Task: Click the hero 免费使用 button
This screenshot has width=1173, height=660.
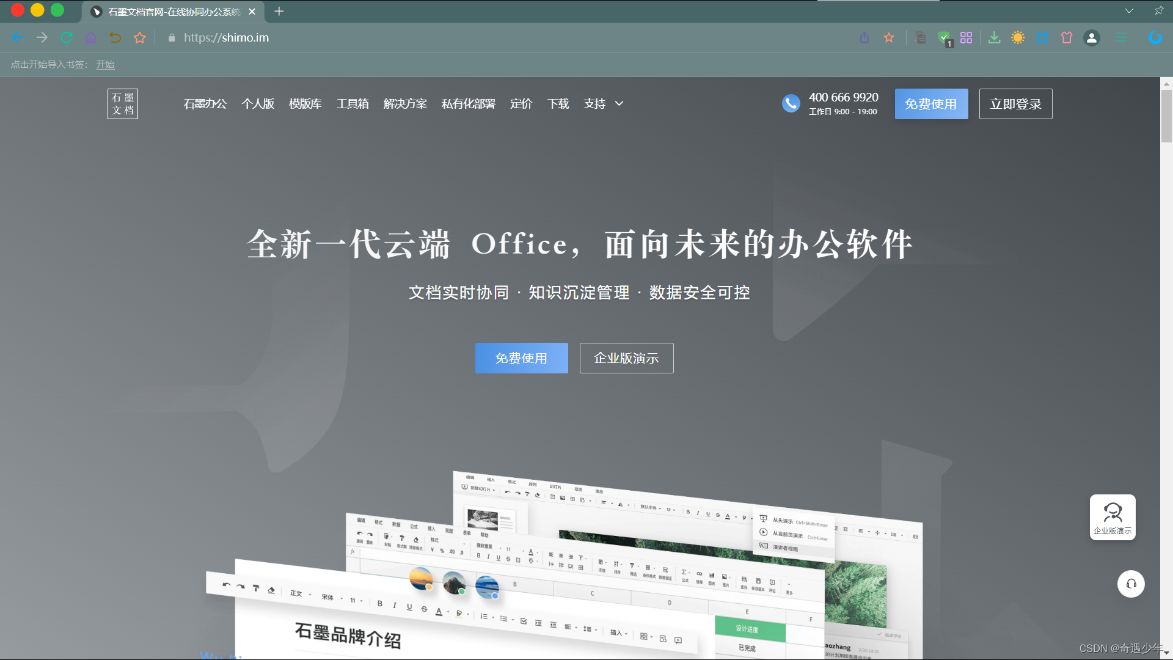Action: (521, 358)
